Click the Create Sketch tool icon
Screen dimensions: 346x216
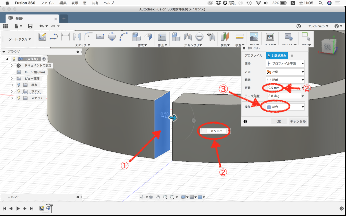tap(42, 36)
